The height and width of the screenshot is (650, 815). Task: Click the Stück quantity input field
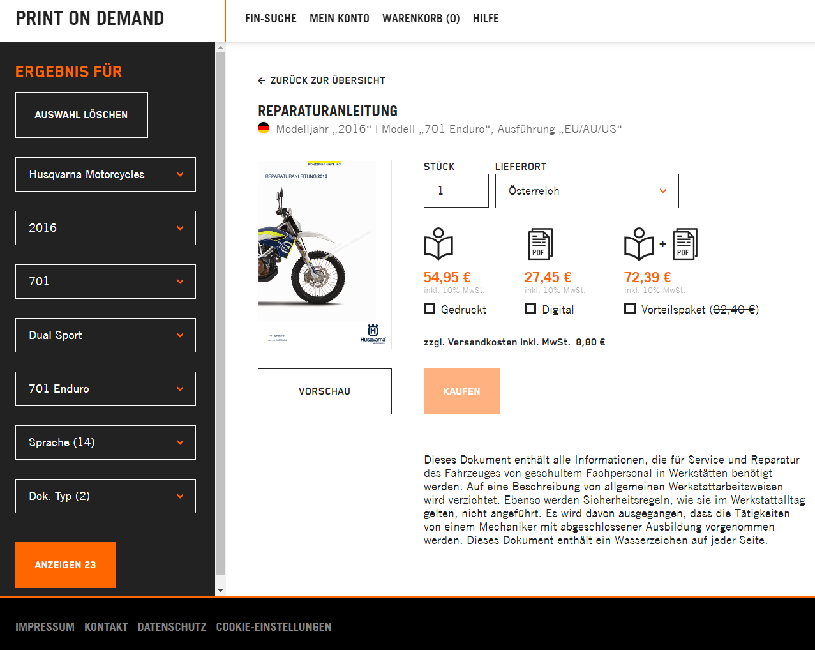456,191
